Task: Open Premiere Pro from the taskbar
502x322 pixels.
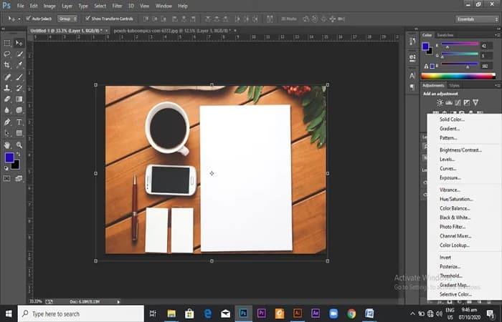Action: pos(261,313)
